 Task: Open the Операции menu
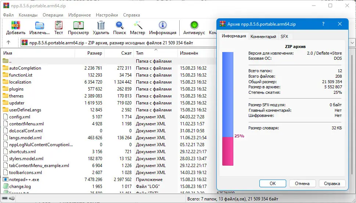click(53, 15)
